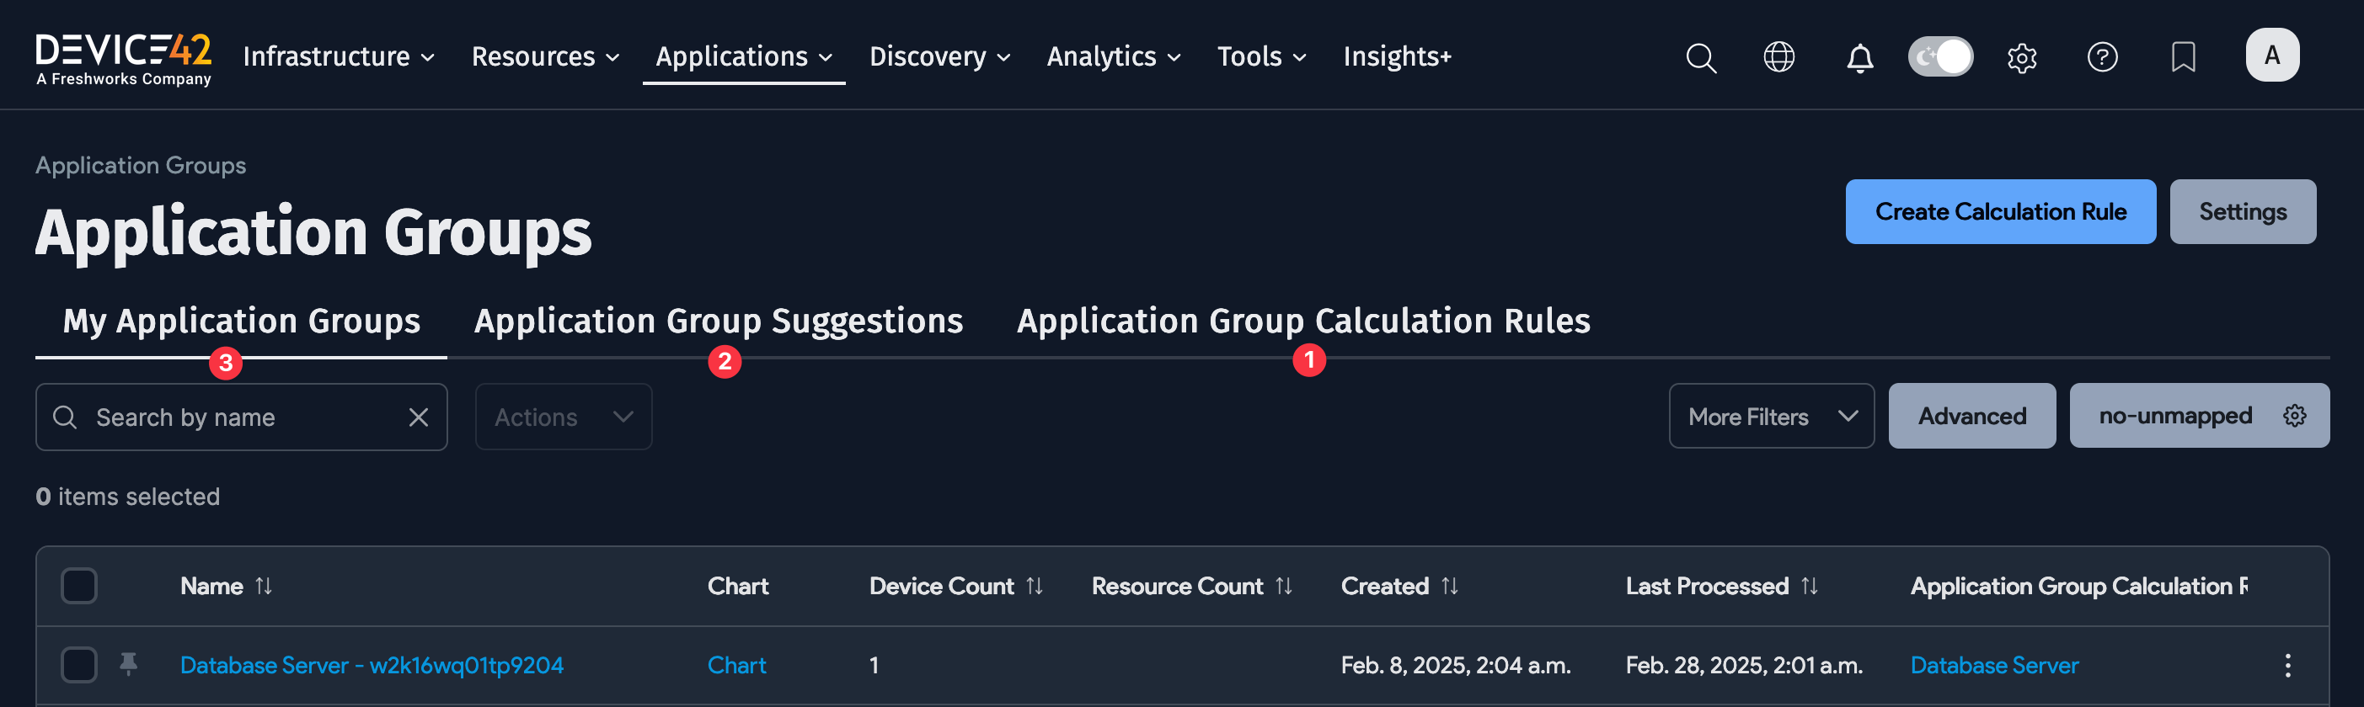Switch to Application Group Suggestions tab
This screenshot has height=707, width=2364.
point(718,321)
